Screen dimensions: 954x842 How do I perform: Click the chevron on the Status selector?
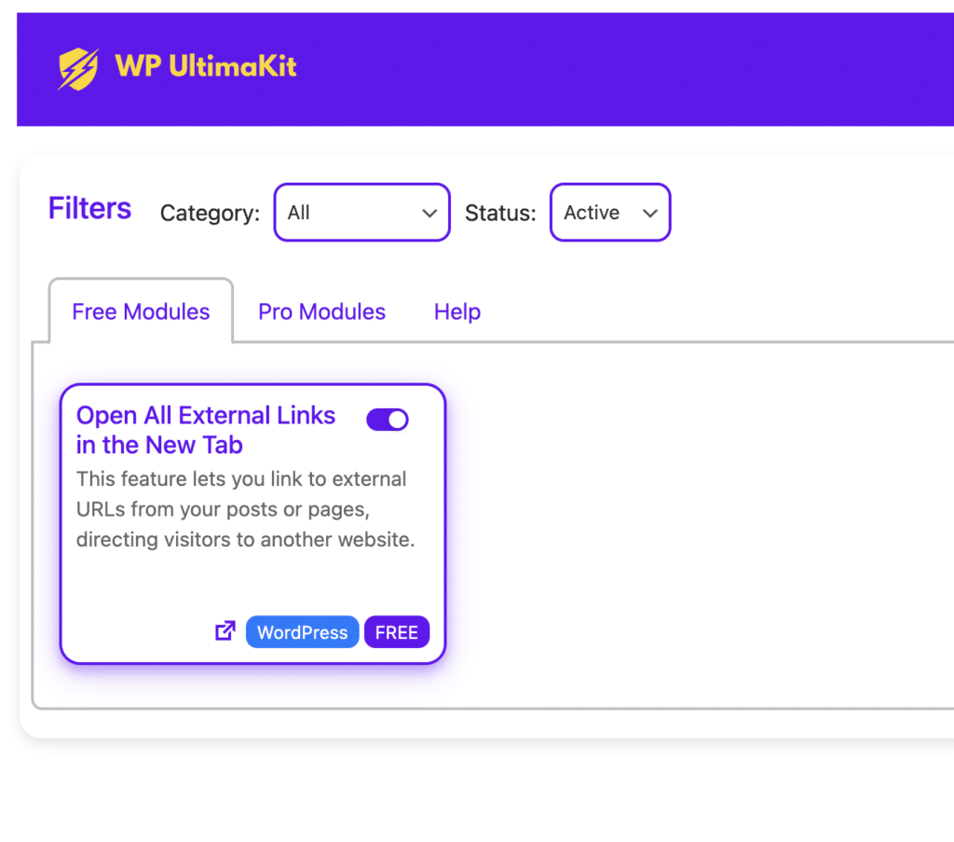(x=650, y=212)
